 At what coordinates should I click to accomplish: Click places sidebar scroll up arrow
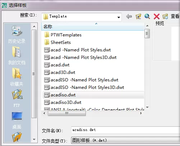tap(34, 26)
